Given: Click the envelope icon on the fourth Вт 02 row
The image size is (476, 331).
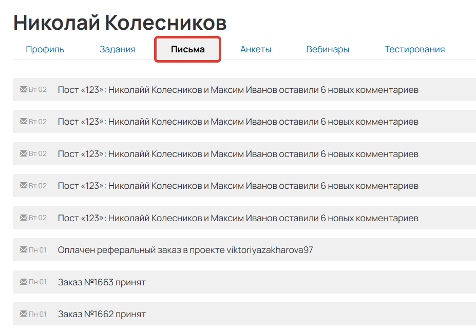Looking at the screenshot, I should [x=24, y=185].
